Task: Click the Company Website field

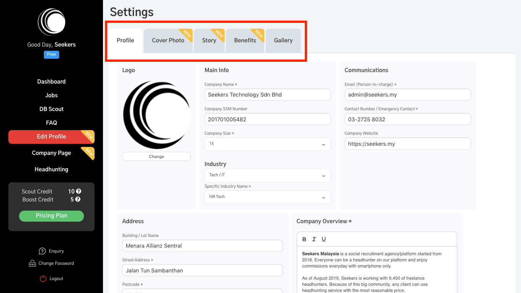Action: (x=408, y=144)
